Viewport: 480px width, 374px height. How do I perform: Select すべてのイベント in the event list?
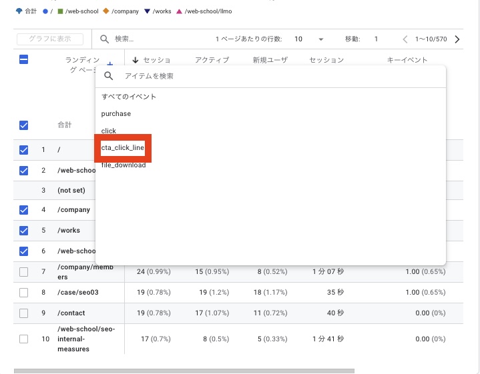tap(129, 97)
